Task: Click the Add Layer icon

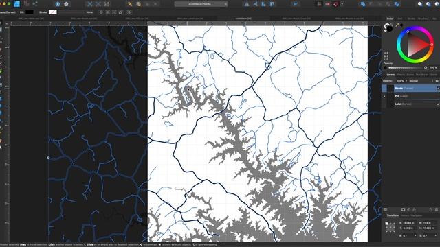Action: pos(431,209)
